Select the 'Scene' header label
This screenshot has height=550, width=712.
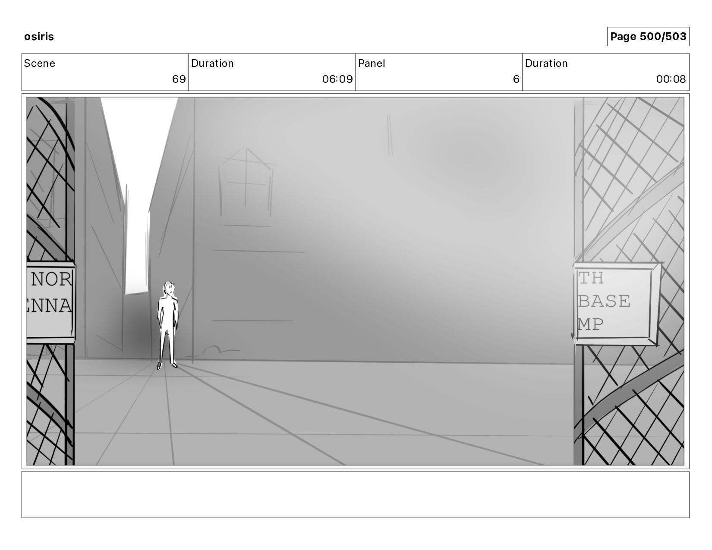click(40, 63)
